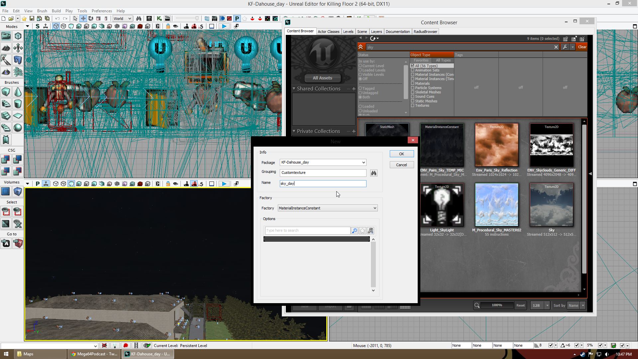Click the toolbar speed slider handle
Image resolution: width=638 pixels, height=359 pixels.
tap(197, 19)
